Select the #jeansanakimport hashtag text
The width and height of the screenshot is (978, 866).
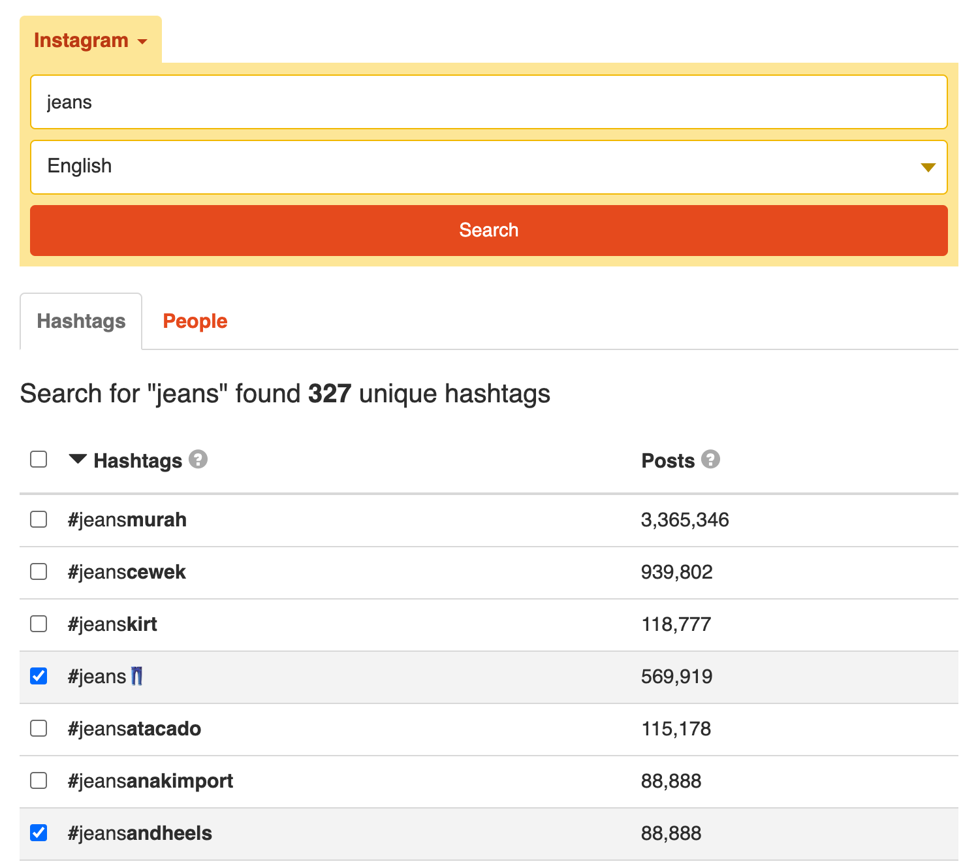click(150, 781)
